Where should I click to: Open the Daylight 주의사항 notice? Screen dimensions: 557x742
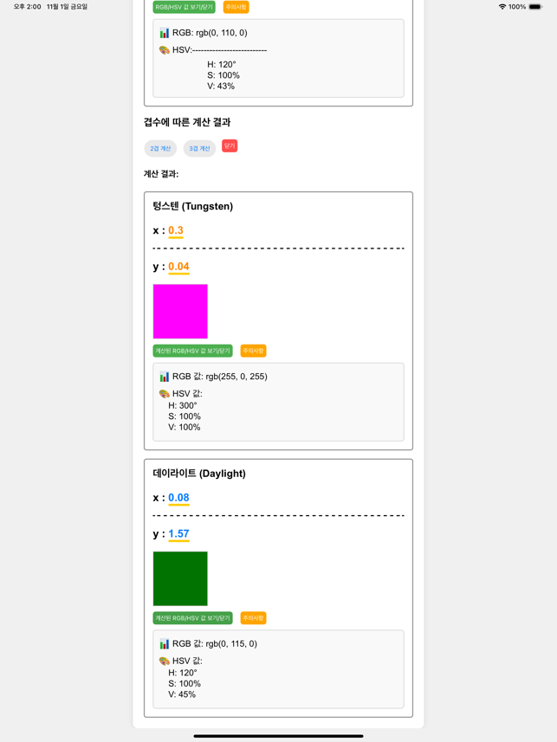254,618
